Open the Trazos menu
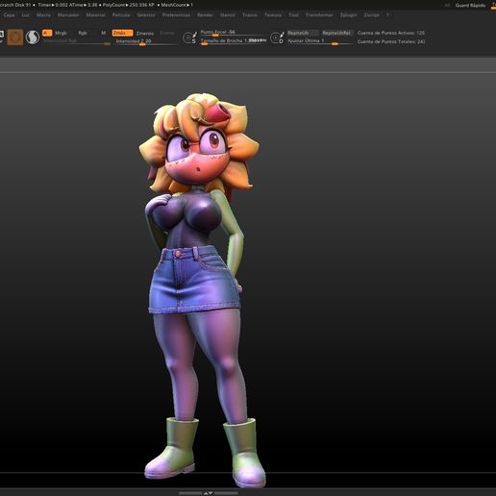Screen dimensions: 496x496 (x=250, y=14)
